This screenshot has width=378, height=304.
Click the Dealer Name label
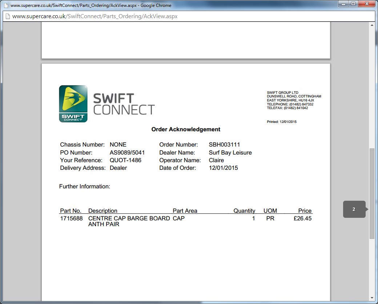click(177, 153)
